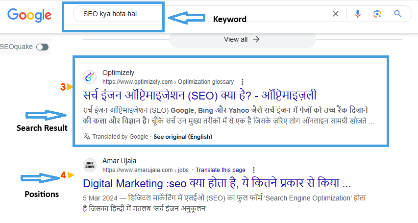The height and width of the screenshot is (223, 418).
Task: Open more options for Amar Ujala result
Action: pos(254,170)
